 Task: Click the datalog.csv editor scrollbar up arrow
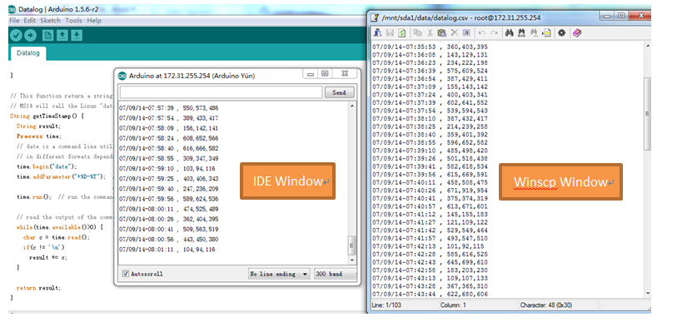pos(647,45)
